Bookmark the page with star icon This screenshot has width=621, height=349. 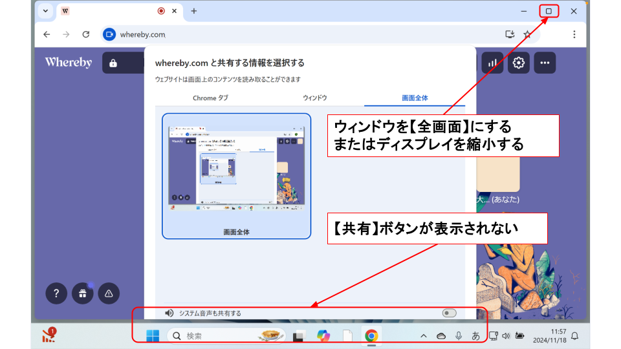click(x=527, y=34)
